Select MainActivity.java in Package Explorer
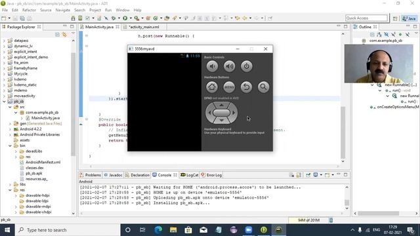The image size is (420, 236). (45, 118)
